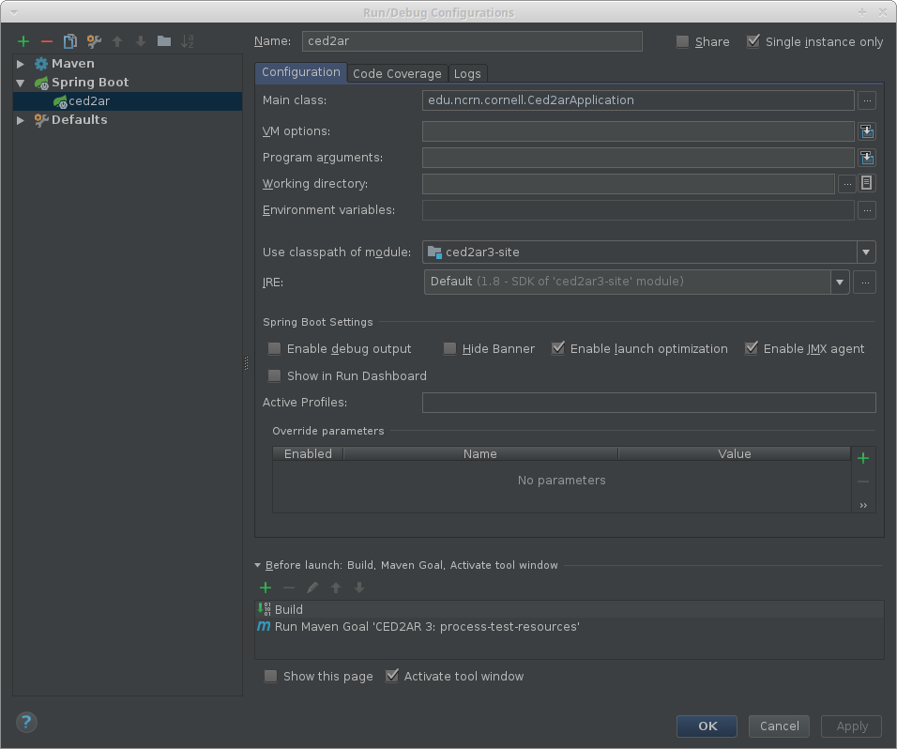897x749 pixels.
Task: Toggle Enable launch optimization checkbox
Action: 557,348
